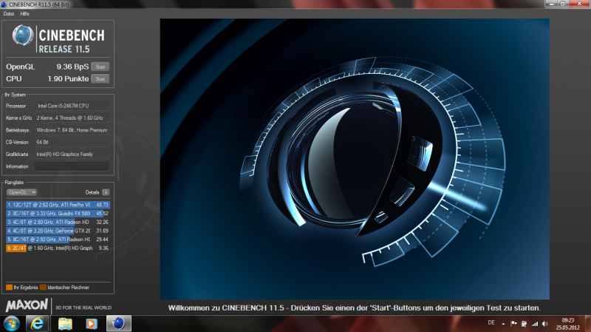Image resolution: width=591 pixels, height=332 pixels.
Task: Open the network signal icon in tray
Action: [536, 323]
